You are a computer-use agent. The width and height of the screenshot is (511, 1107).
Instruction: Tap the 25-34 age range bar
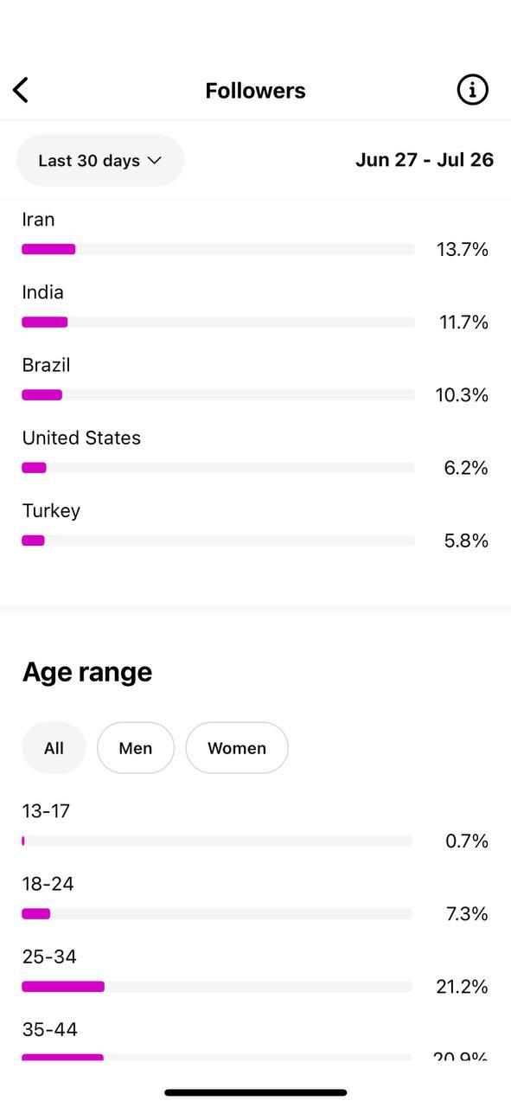pyautogui.click(x=217, y=986)
